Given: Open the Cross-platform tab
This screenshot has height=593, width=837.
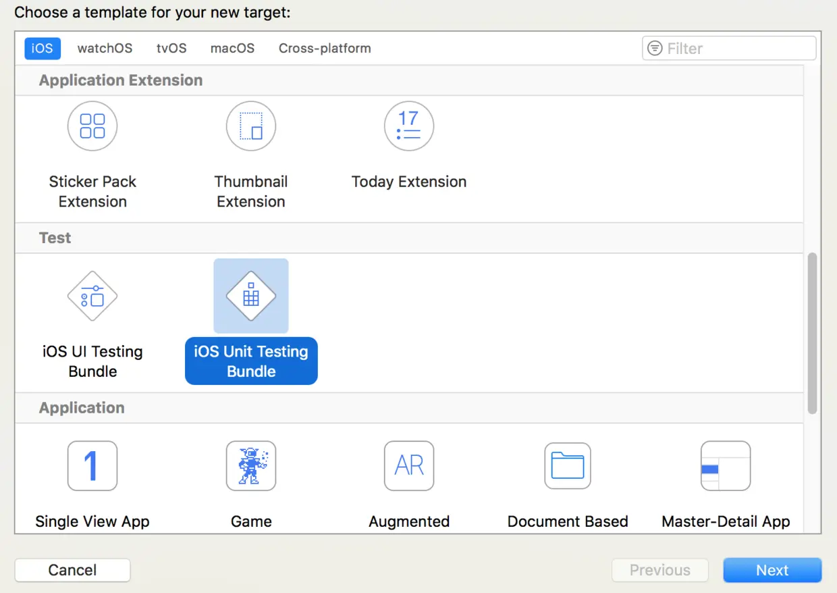Looking at the screenshot, I should tap(325, 49).
